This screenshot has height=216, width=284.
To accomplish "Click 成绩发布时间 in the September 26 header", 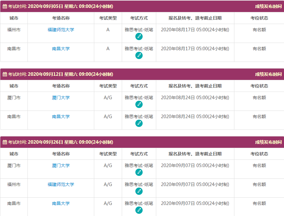I will [x=268, y=142].
